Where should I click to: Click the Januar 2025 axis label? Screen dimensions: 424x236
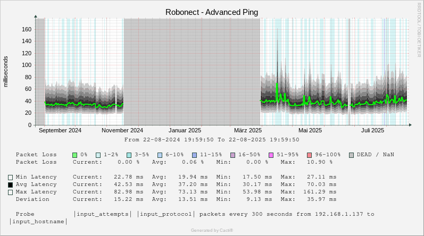[x=185, y=130]
